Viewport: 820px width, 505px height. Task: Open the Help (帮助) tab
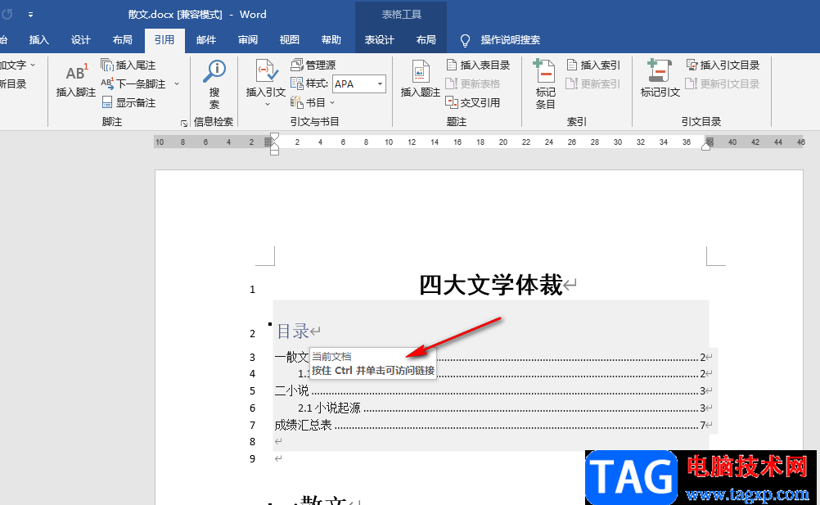[331, 40]
